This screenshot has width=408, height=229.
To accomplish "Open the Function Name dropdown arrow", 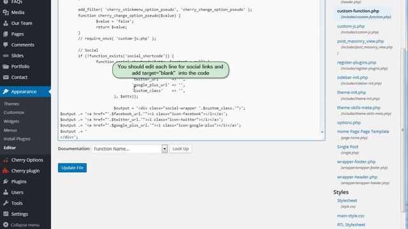I will click(164, 149).
